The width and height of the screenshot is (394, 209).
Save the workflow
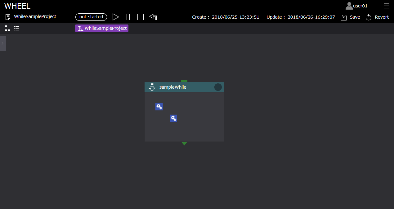(x=351, y=17)
